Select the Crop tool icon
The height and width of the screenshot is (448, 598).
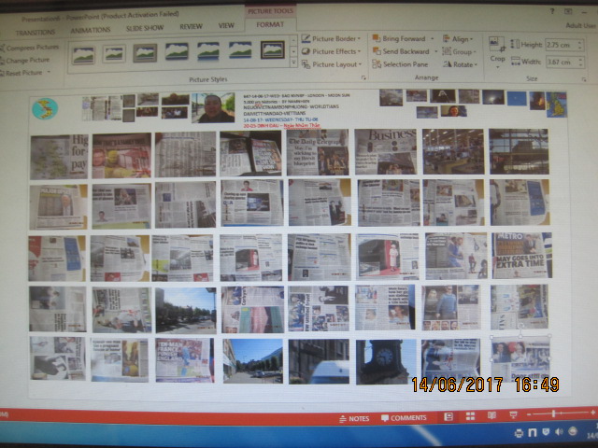tap(497, 45)
